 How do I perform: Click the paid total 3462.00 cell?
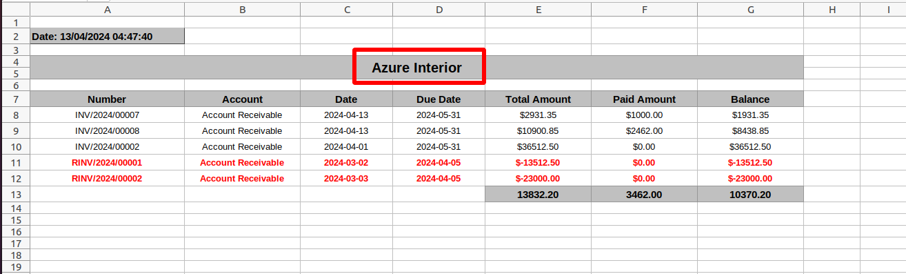click(644, 195)
